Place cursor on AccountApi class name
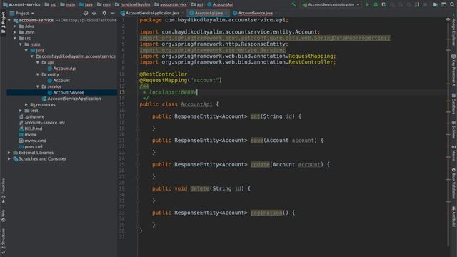This screenshot has width=457, height=257. click(x=196, y=105)
